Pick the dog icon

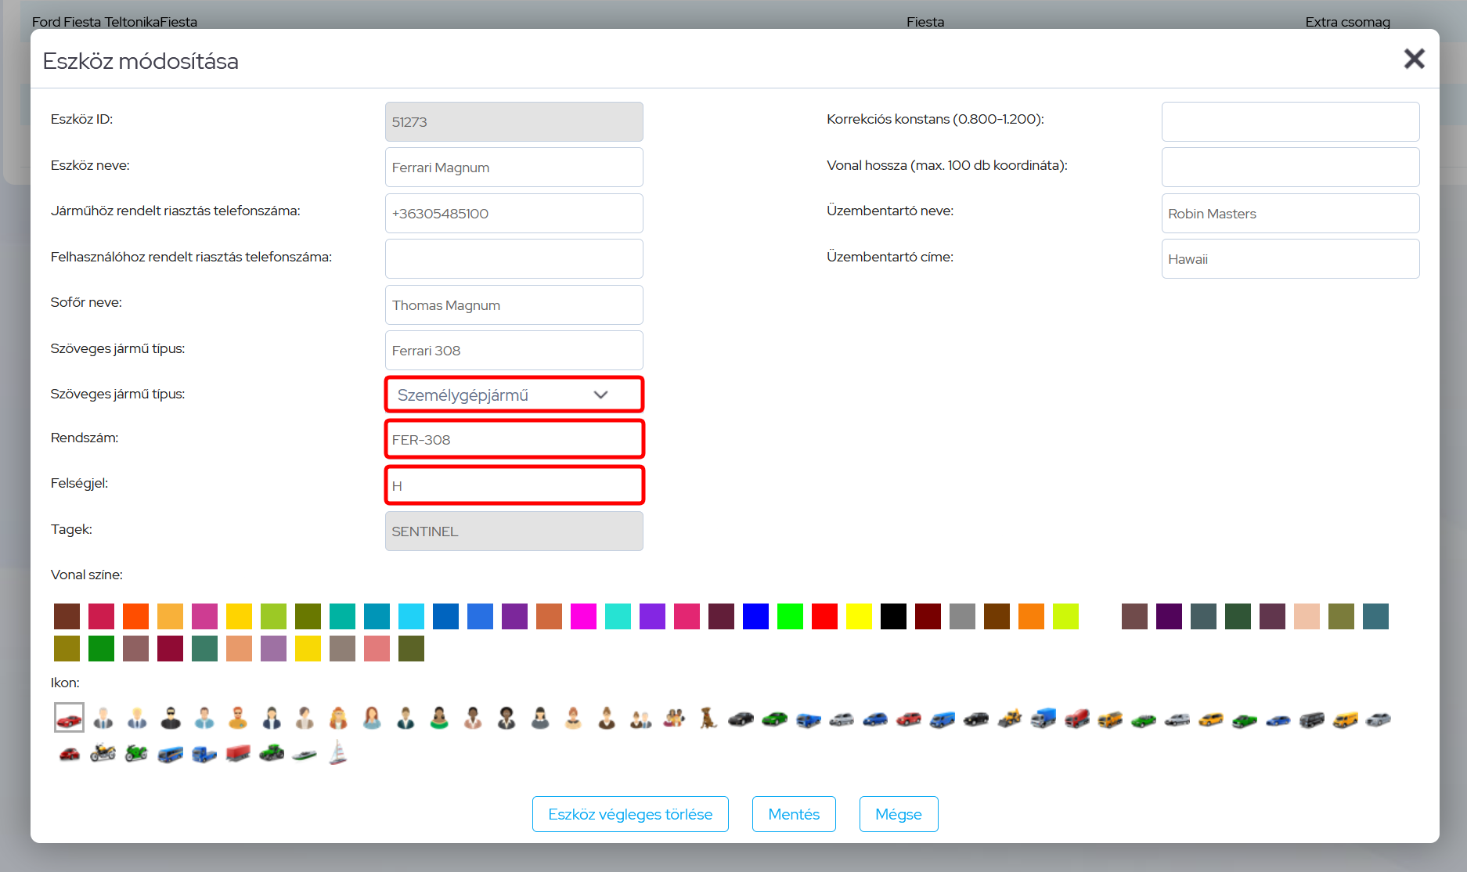tap(708, 718)
